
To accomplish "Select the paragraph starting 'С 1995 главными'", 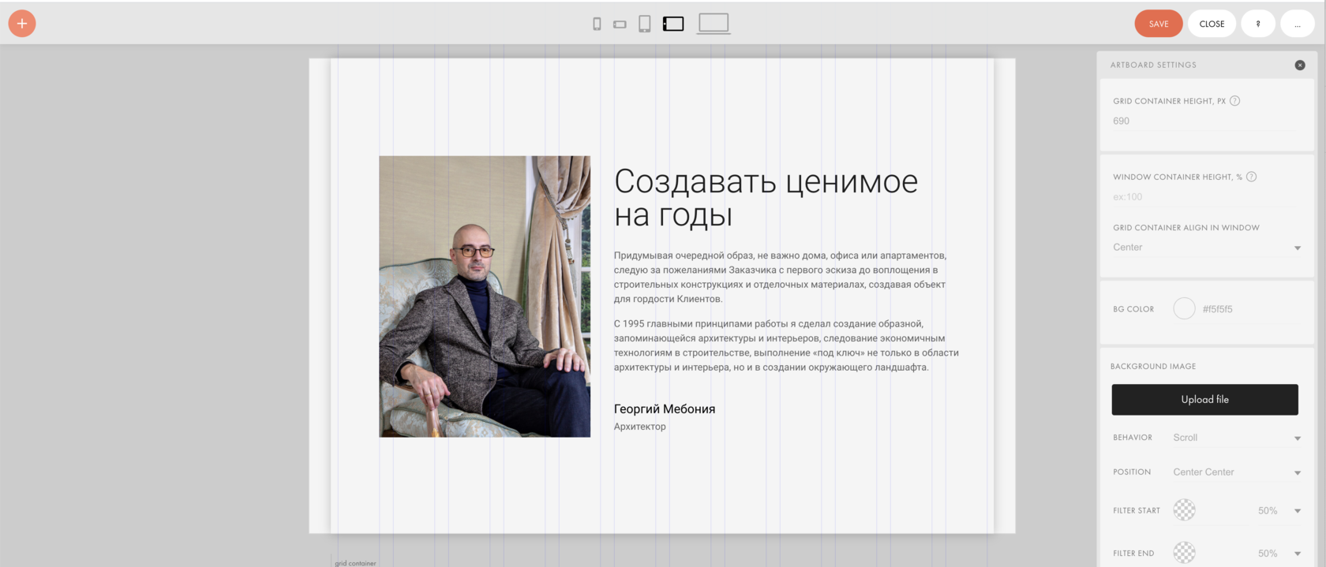I will (x=786, y=345).
